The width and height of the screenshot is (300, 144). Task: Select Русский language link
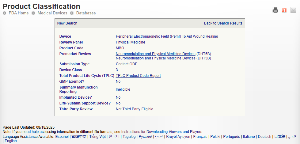[146, 137]
